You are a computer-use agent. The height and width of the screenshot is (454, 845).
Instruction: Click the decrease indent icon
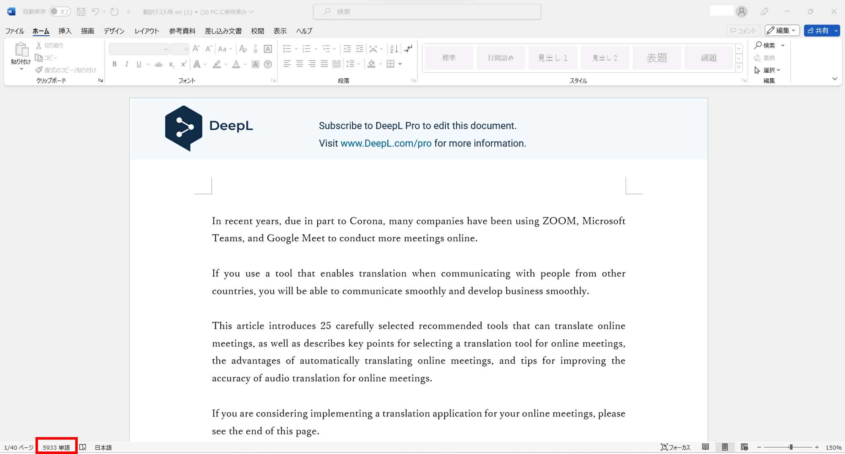click(347, 49)
